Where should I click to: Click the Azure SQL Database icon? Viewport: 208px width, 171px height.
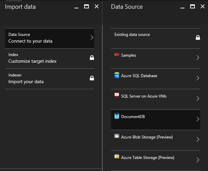coord(117,75)
